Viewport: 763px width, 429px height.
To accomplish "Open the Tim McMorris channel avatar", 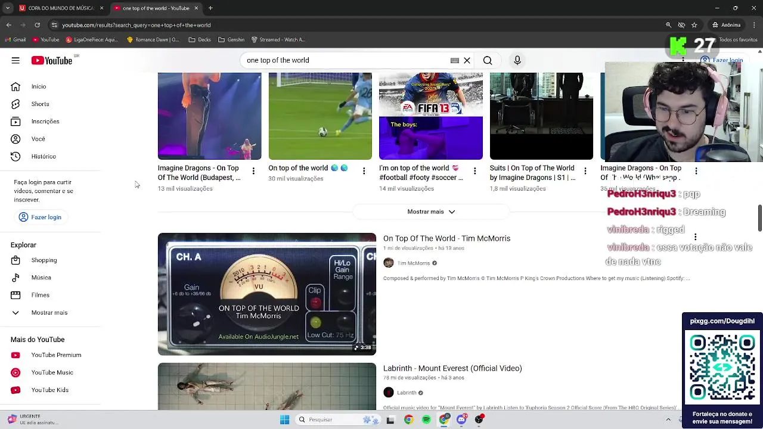I will (x=389, y=263).
